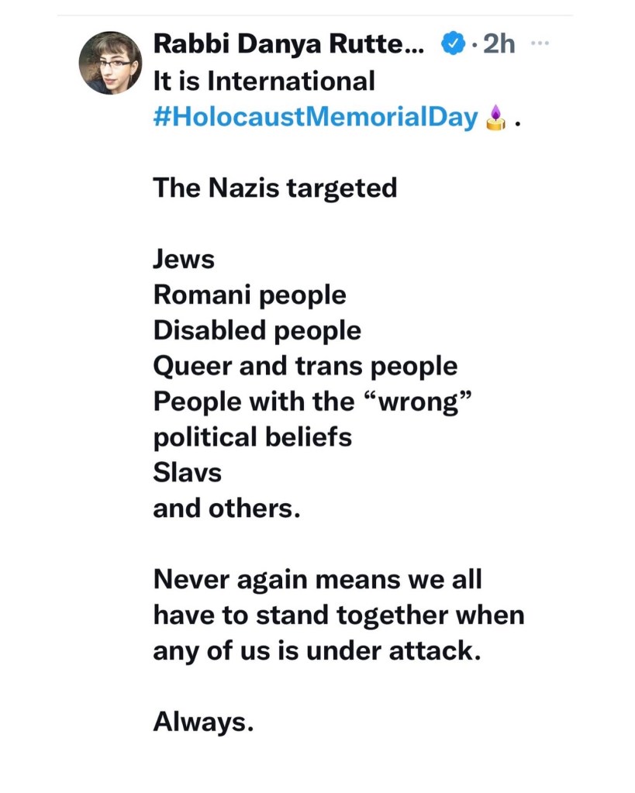Click the "The Nazis targeted" line

(x=274, y=188)
